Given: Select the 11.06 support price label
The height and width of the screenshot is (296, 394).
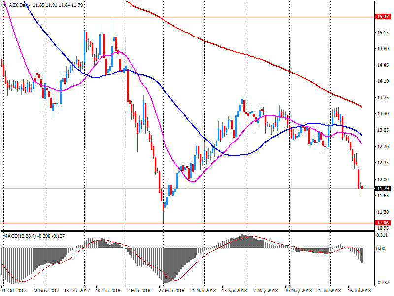Looking at the screenshot, I should [x=383, y=223].
